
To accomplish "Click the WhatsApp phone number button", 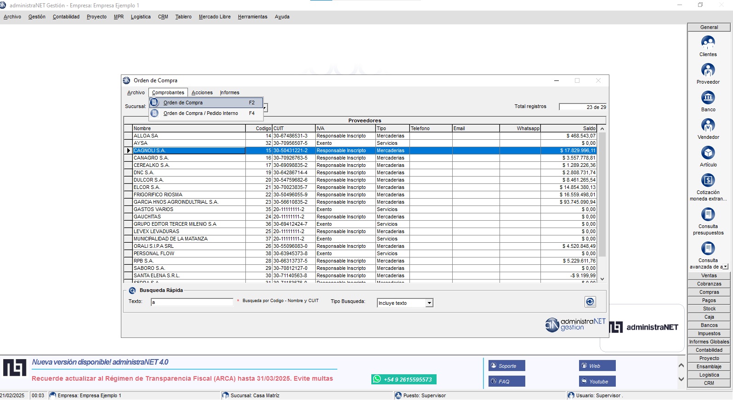I will [x=404, y=379].
